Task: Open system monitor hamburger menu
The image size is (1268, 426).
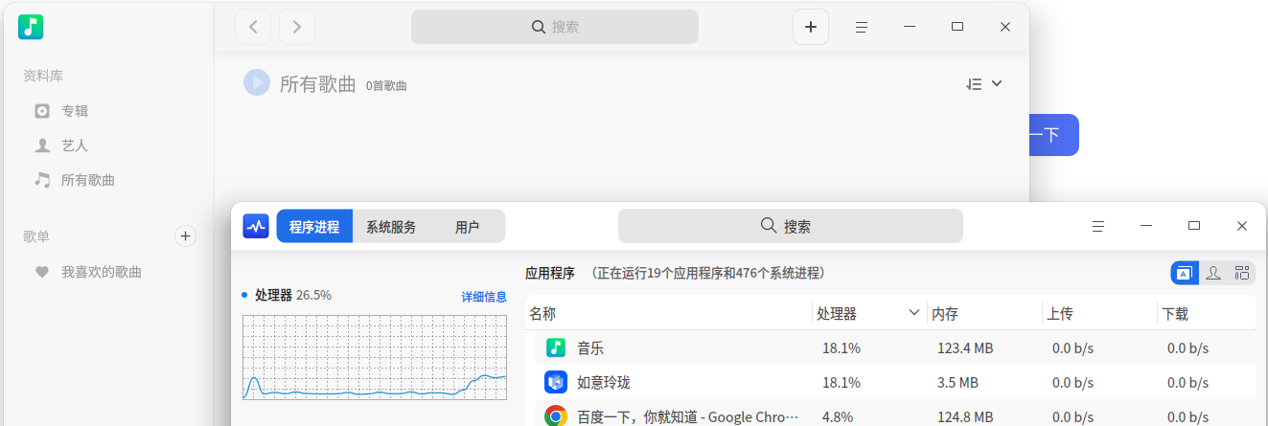Action: coord(1098,226)
